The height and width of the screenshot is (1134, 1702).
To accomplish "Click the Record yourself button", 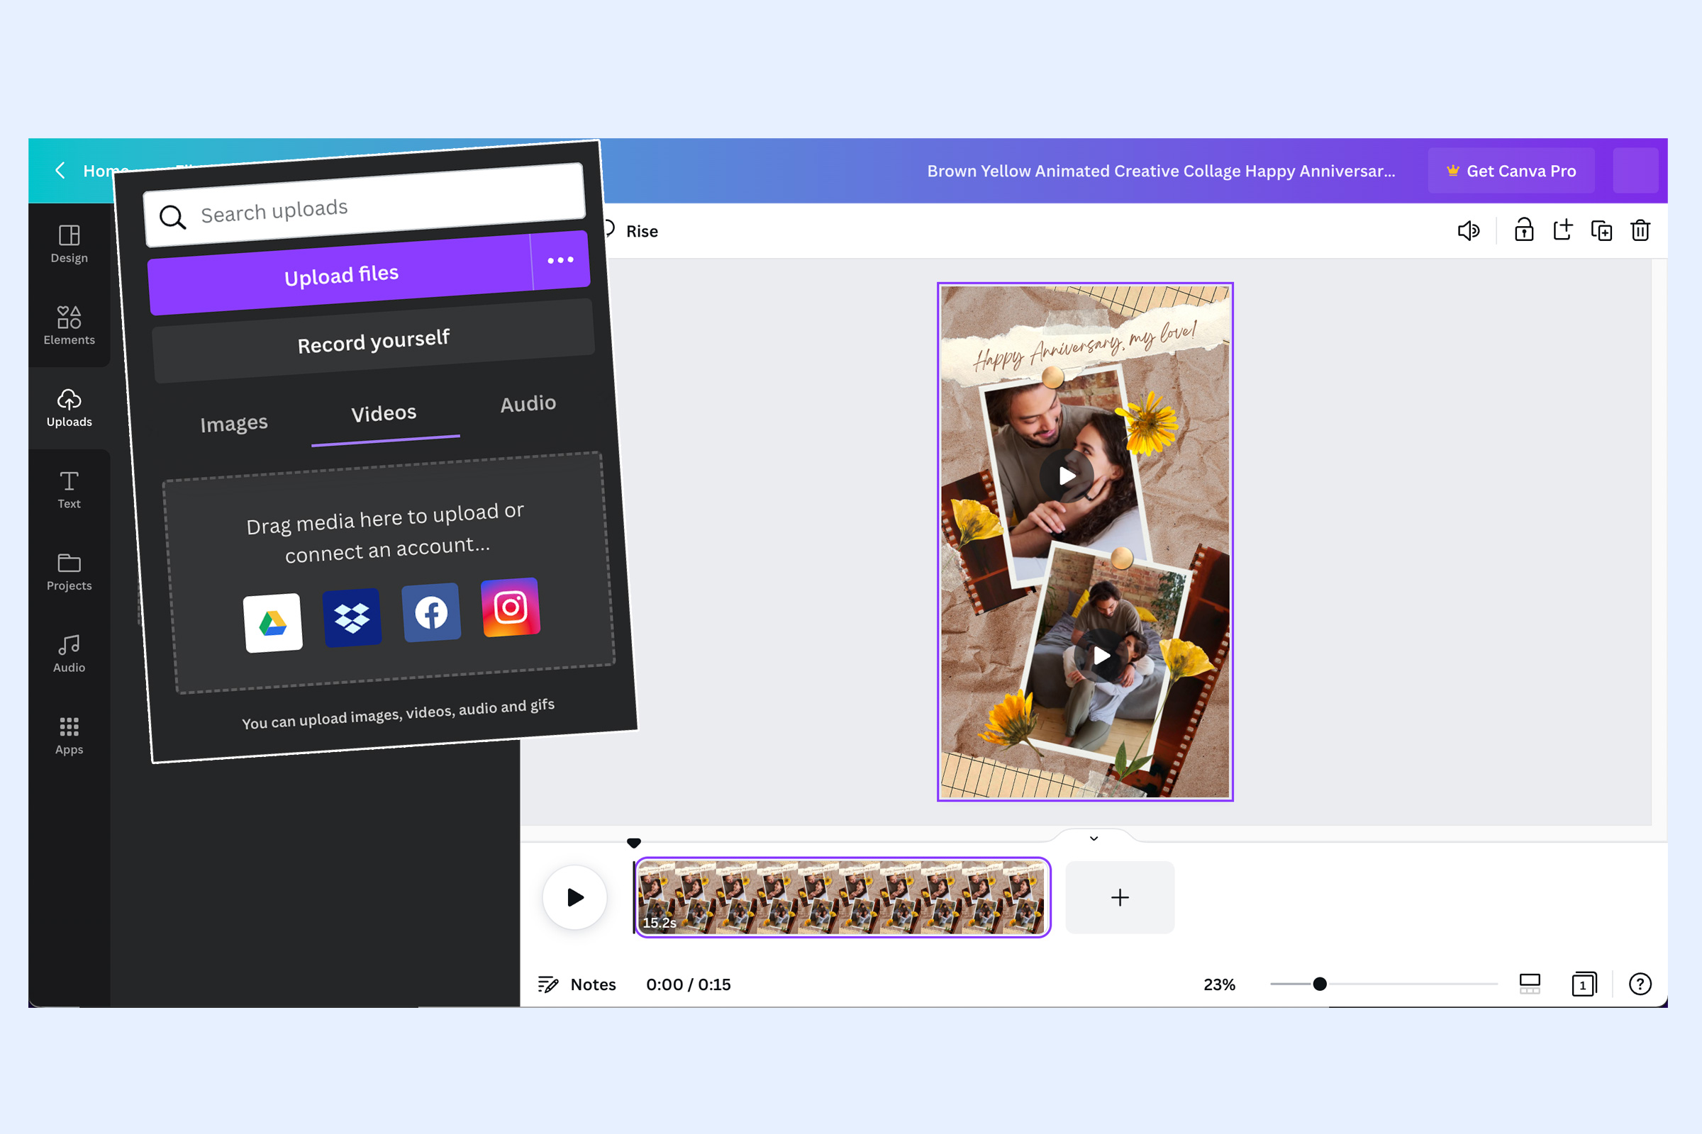I will click(371, 338).
